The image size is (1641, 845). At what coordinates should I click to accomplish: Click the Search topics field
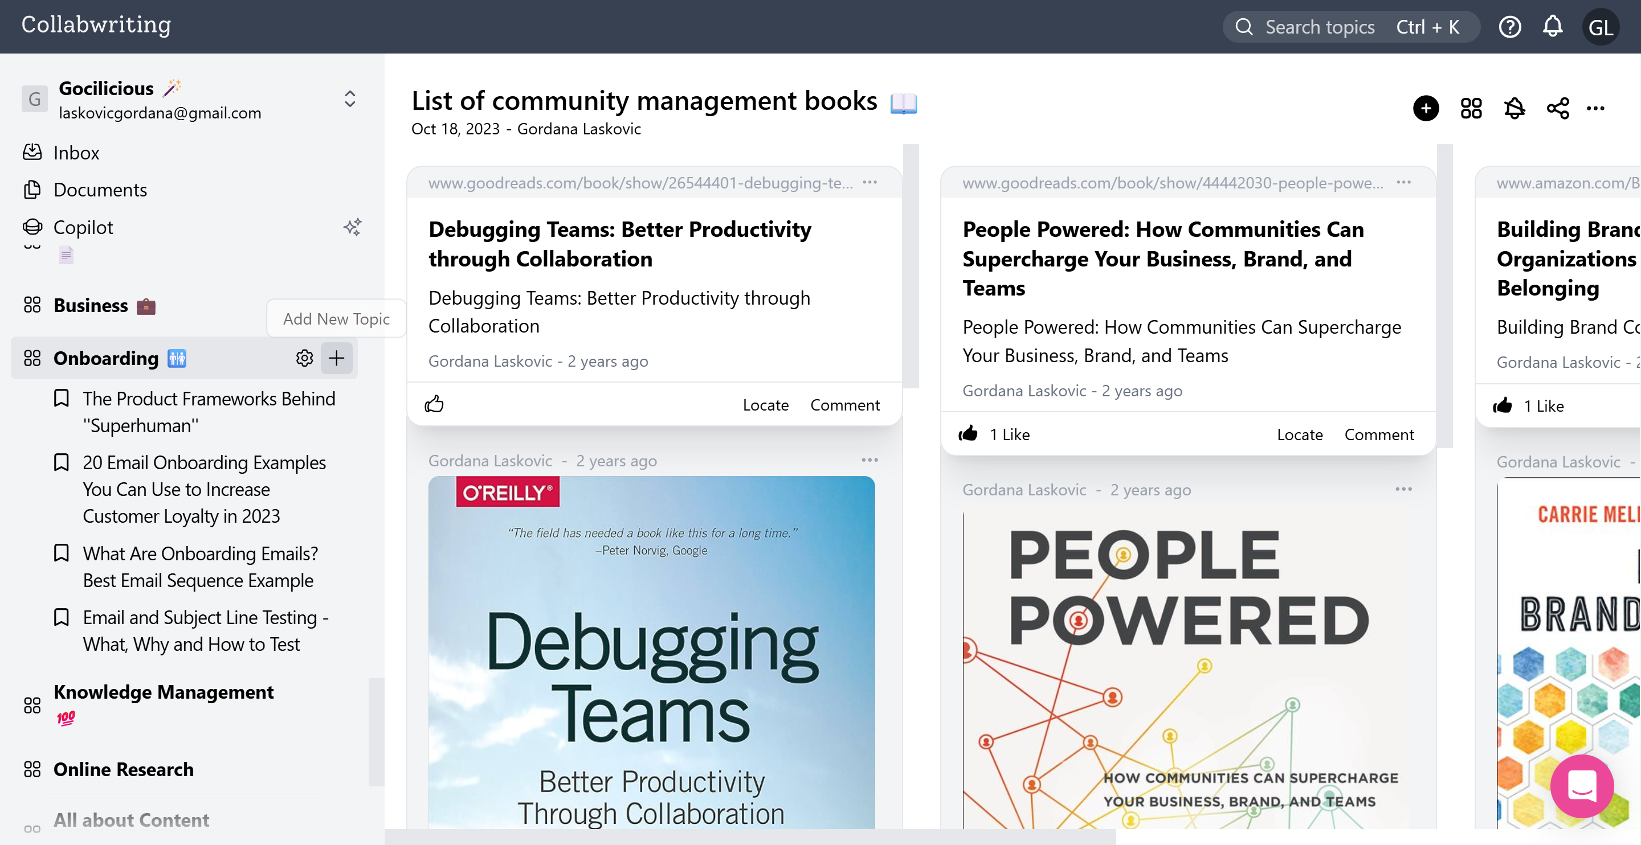[1350, 27]
